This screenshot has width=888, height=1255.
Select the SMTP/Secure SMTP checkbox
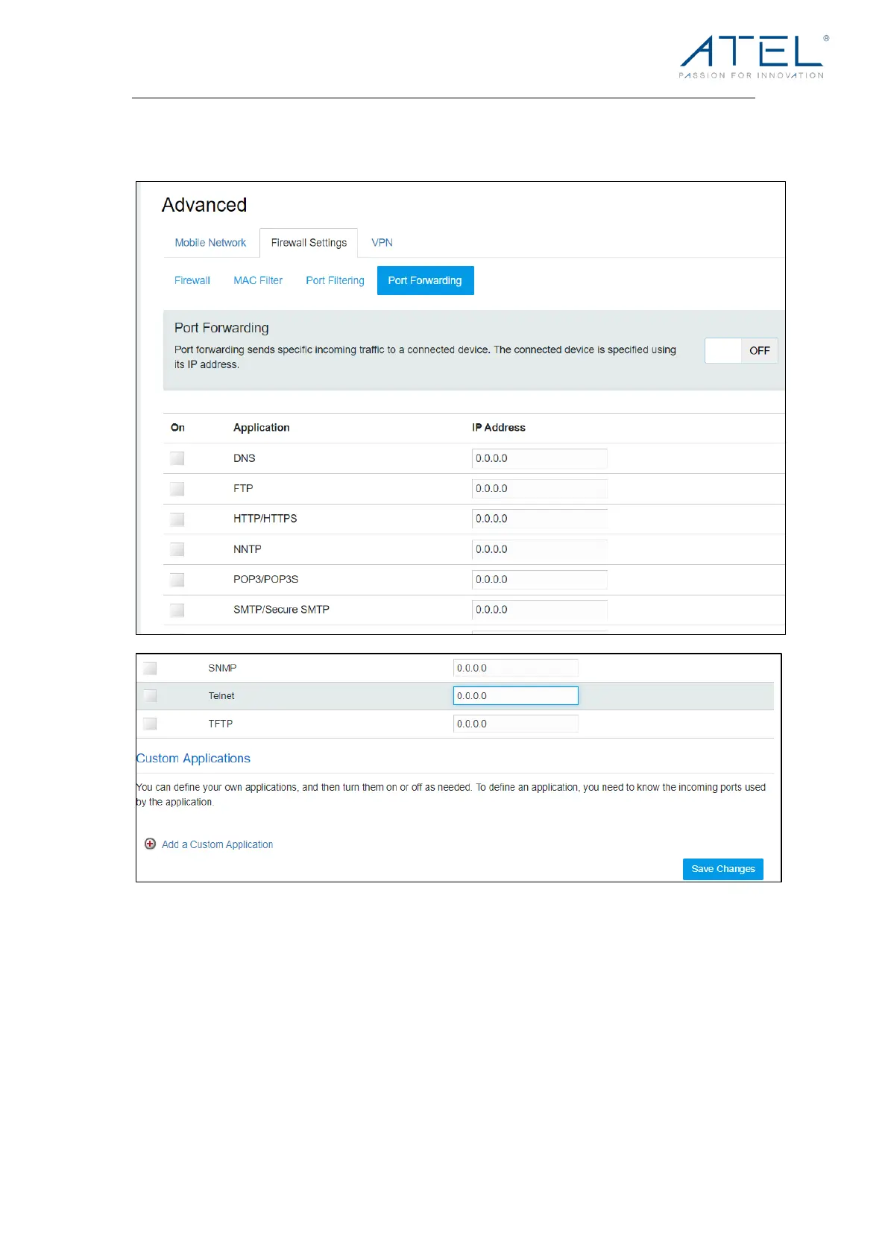click(177, 610)
